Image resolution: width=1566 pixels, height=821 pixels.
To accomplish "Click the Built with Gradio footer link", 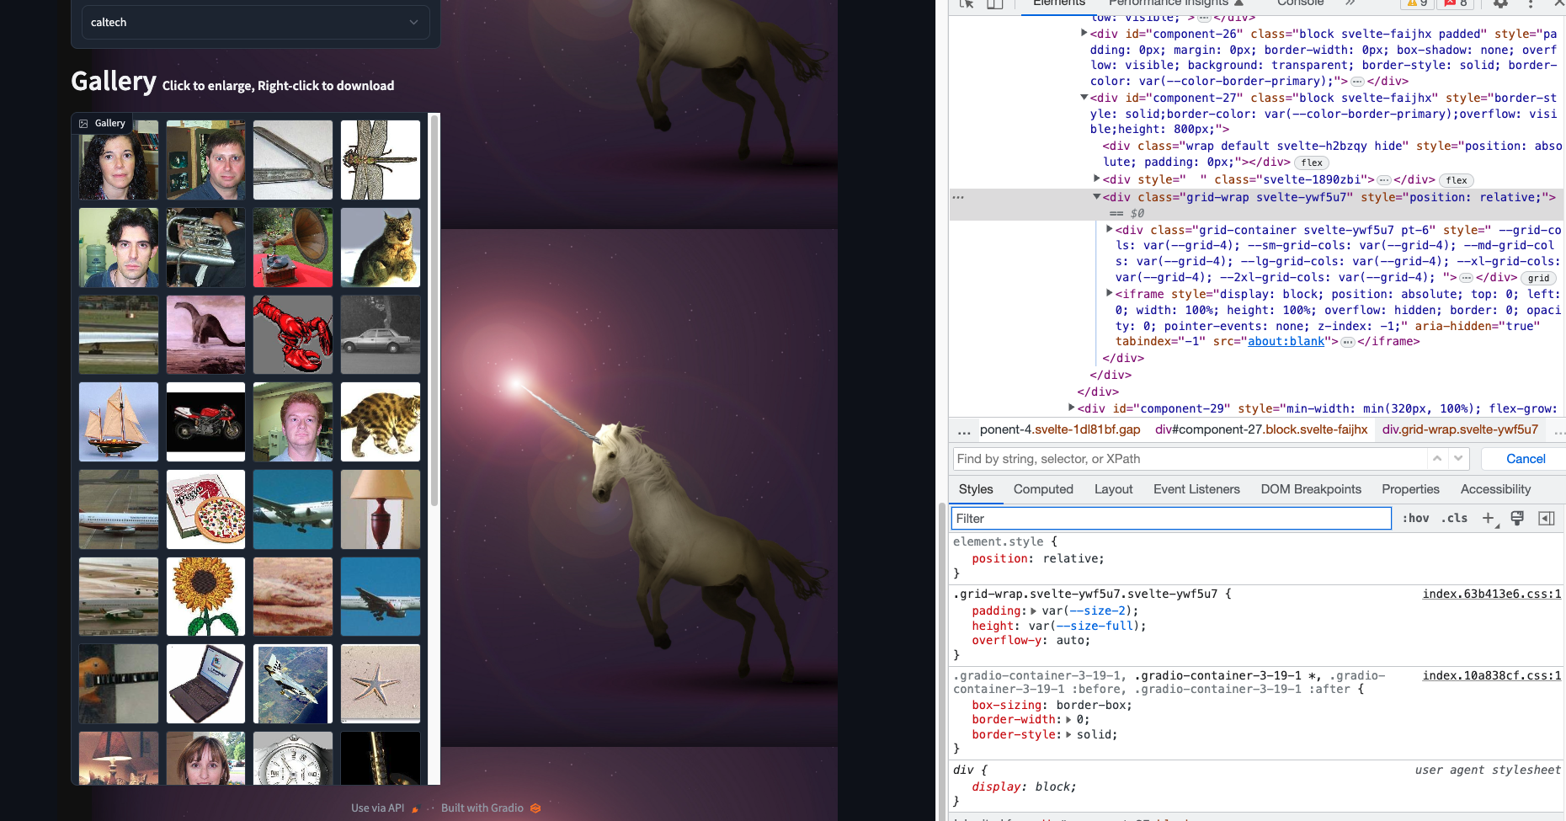I will (491, 808).
